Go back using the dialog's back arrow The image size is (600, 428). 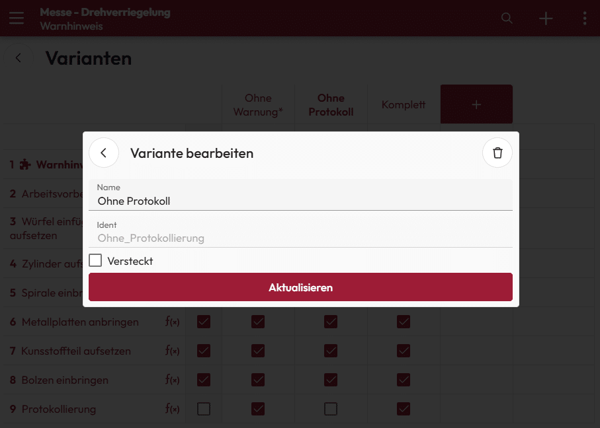click(x=104, y=153)
